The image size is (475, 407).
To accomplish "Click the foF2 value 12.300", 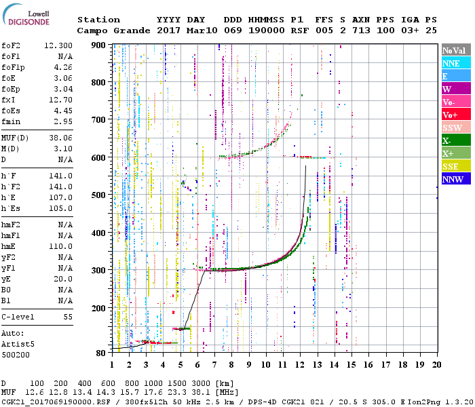I will click(x=58, y=44).
